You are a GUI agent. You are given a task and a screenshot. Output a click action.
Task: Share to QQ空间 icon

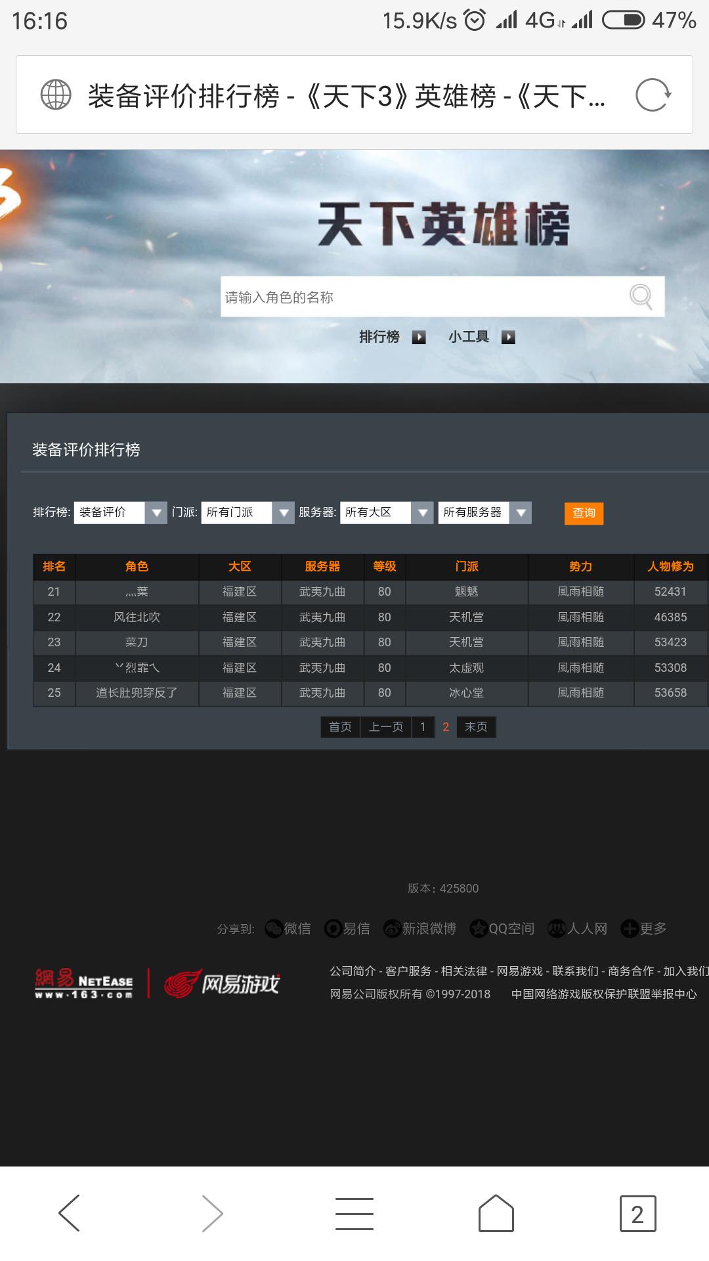[479, 928]
